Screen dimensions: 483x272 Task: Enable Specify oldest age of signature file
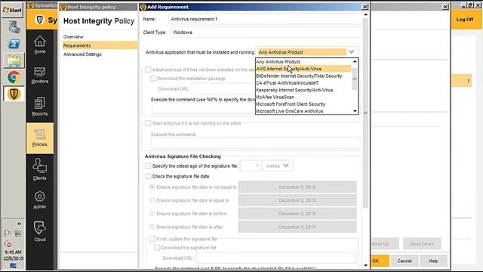point(148,166)
